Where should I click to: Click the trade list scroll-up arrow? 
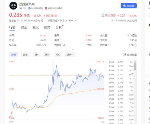(x=135, y=61)
